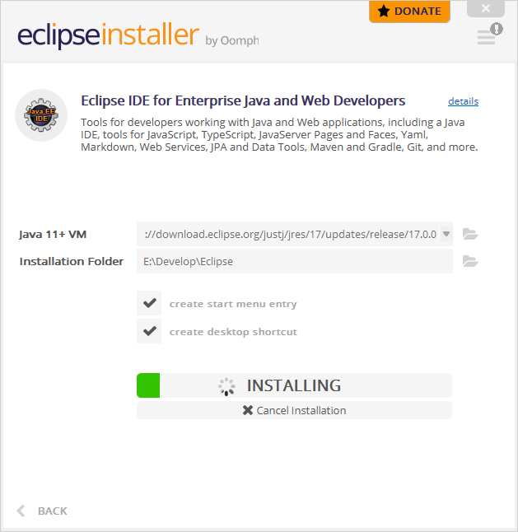Open the hamburger menu with notification badge
Image resolution: width=518 pixels, height=532 pixels.
coord(489,35)
